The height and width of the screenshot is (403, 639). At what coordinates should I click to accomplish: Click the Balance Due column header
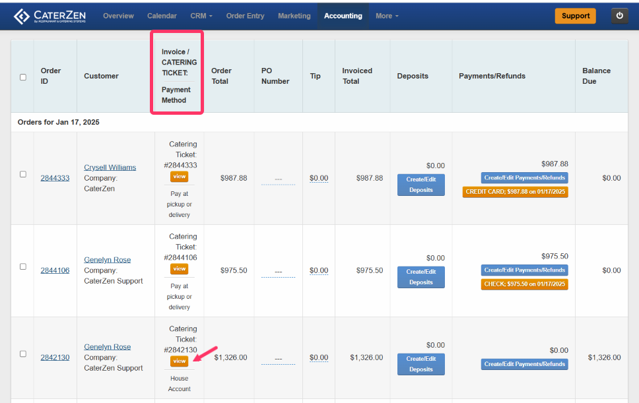[x=596, y=76]
